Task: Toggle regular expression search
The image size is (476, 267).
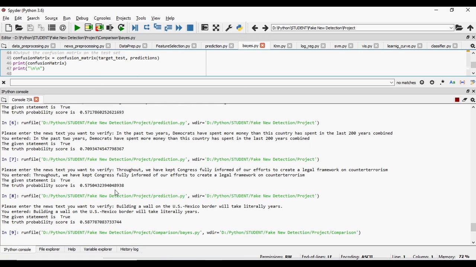Action: point(442,82)
